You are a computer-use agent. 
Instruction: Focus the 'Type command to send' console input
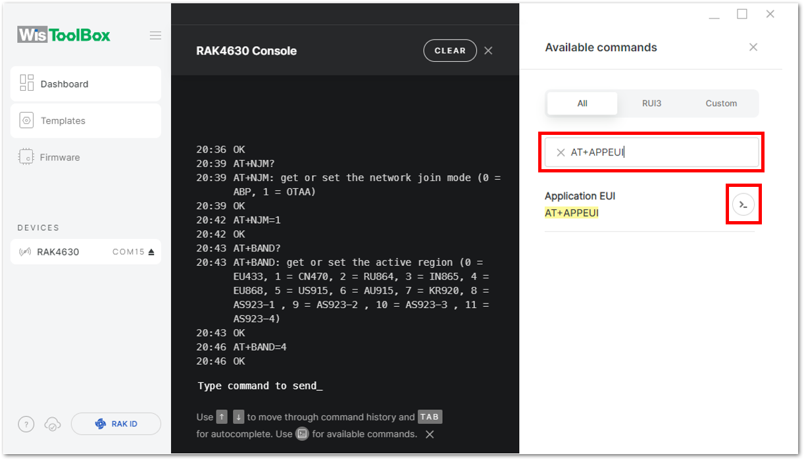pyautogui.click(x=260, y=386)
